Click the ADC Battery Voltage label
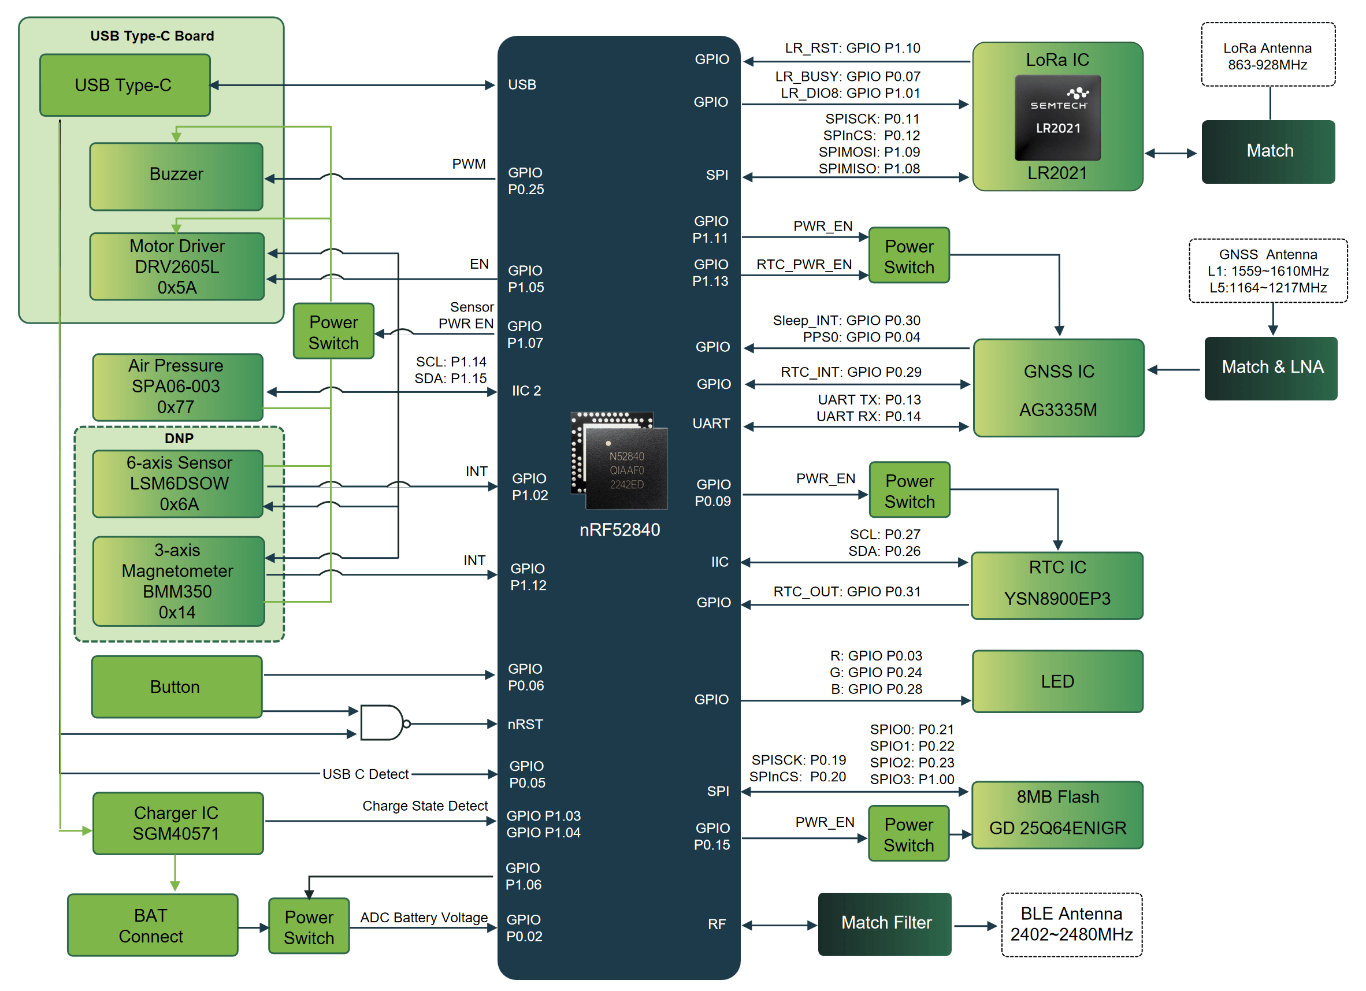This screenshot has width=1366, height=991. tap(424, 918)
